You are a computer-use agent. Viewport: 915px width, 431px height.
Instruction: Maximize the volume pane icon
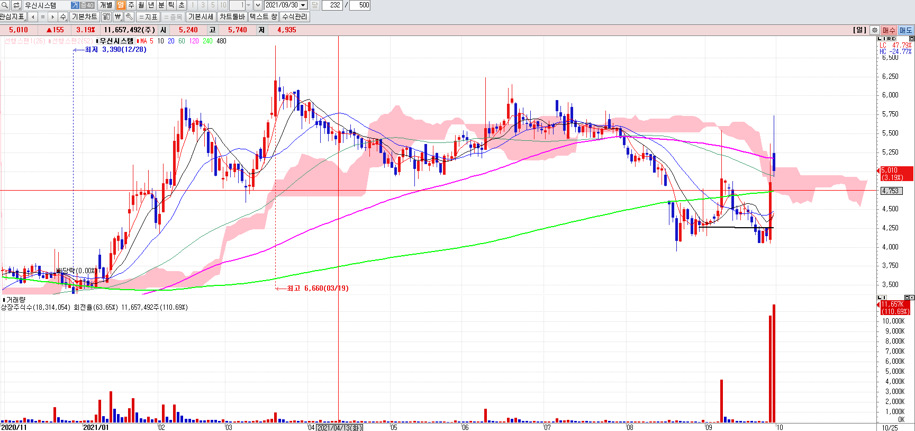907,298
